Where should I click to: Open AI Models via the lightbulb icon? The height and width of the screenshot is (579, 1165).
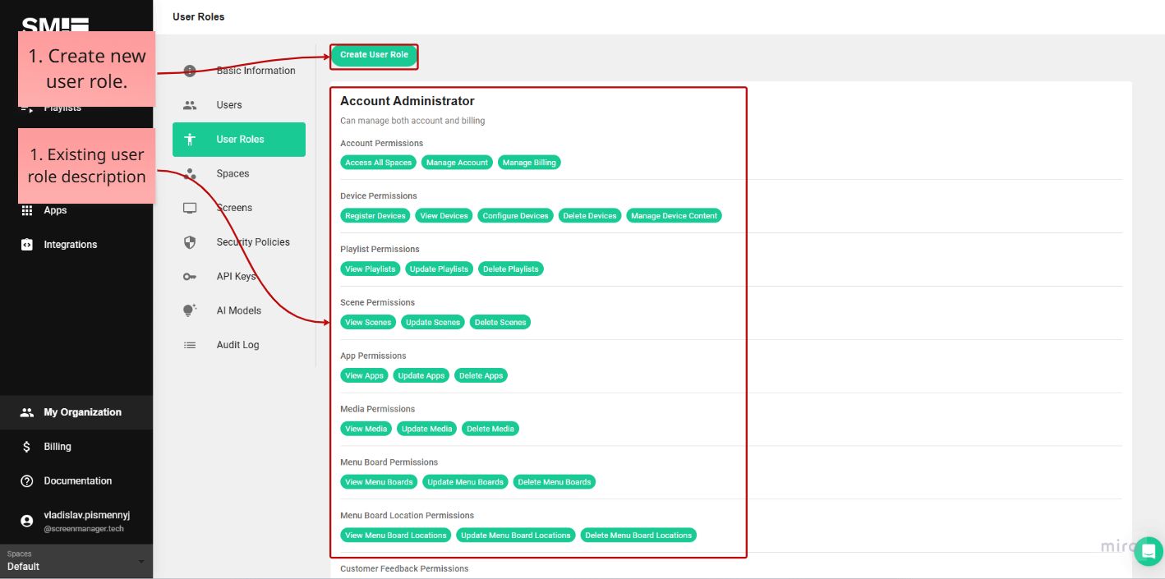tap(190, 310)
